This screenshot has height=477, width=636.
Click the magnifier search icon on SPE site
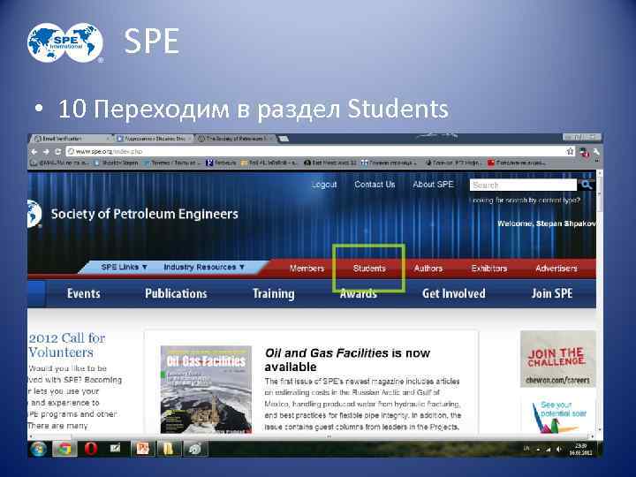point(587,185)
